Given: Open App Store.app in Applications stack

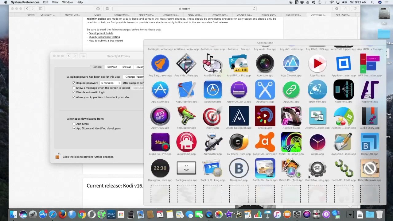Looking at the screenshot, I should (x=160, y=90).
